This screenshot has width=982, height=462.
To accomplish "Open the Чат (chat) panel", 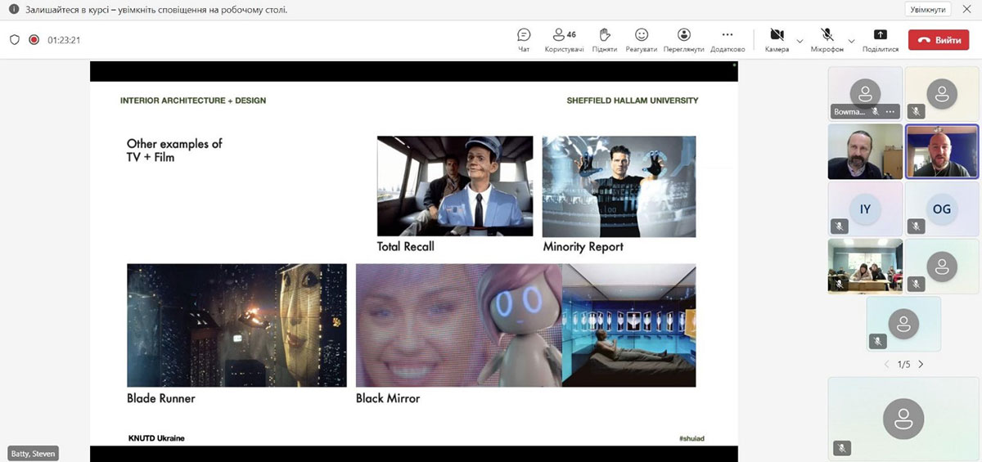I will [x=524, y=40].
